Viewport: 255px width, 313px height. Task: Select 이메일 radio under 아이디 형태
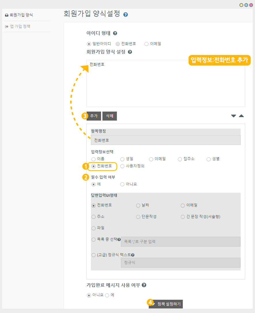146,44
